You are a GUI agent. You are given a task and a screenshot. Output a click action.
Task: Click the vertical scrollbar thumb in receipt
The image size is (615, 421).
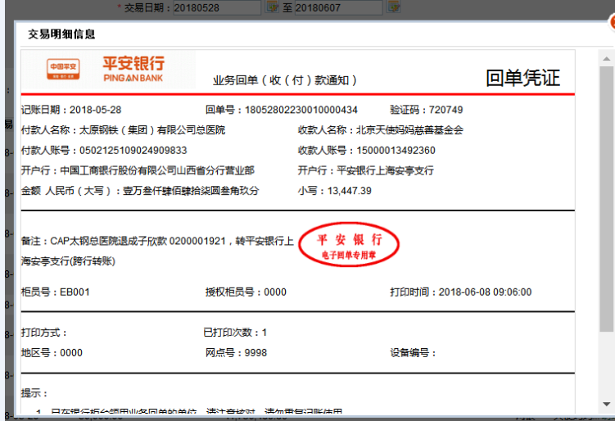(606, 199)
